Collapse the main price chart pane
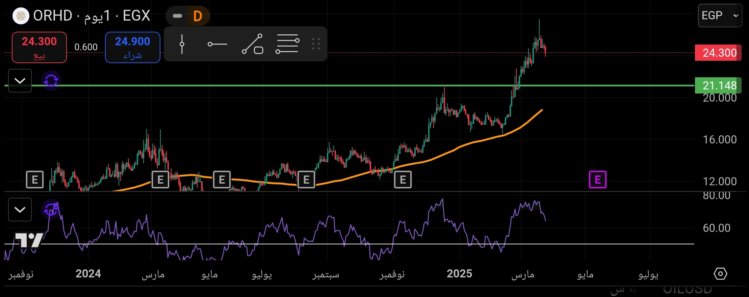 point(20,81)
